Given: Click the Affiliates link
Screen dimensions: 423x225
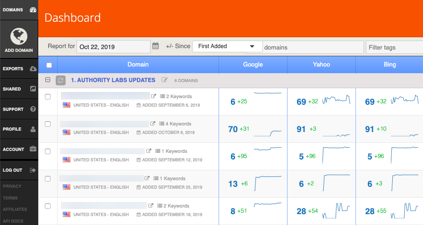Looking at the screenshot, I should pyautogui.click(x=15, y=209).
